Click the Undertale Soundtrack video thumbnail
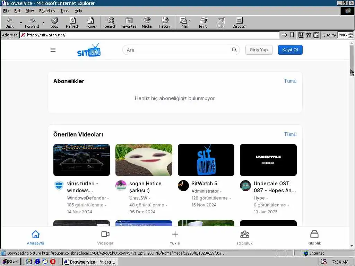Viewport: 355px width, 266px height. tap(268, 160)
